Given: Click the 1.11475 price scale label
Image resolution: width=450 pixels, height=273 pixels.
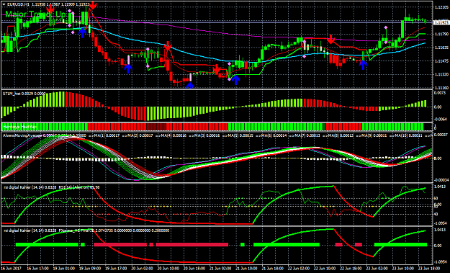Looking at the screenshot, I should pyautogui.click(x=441, y=61).
